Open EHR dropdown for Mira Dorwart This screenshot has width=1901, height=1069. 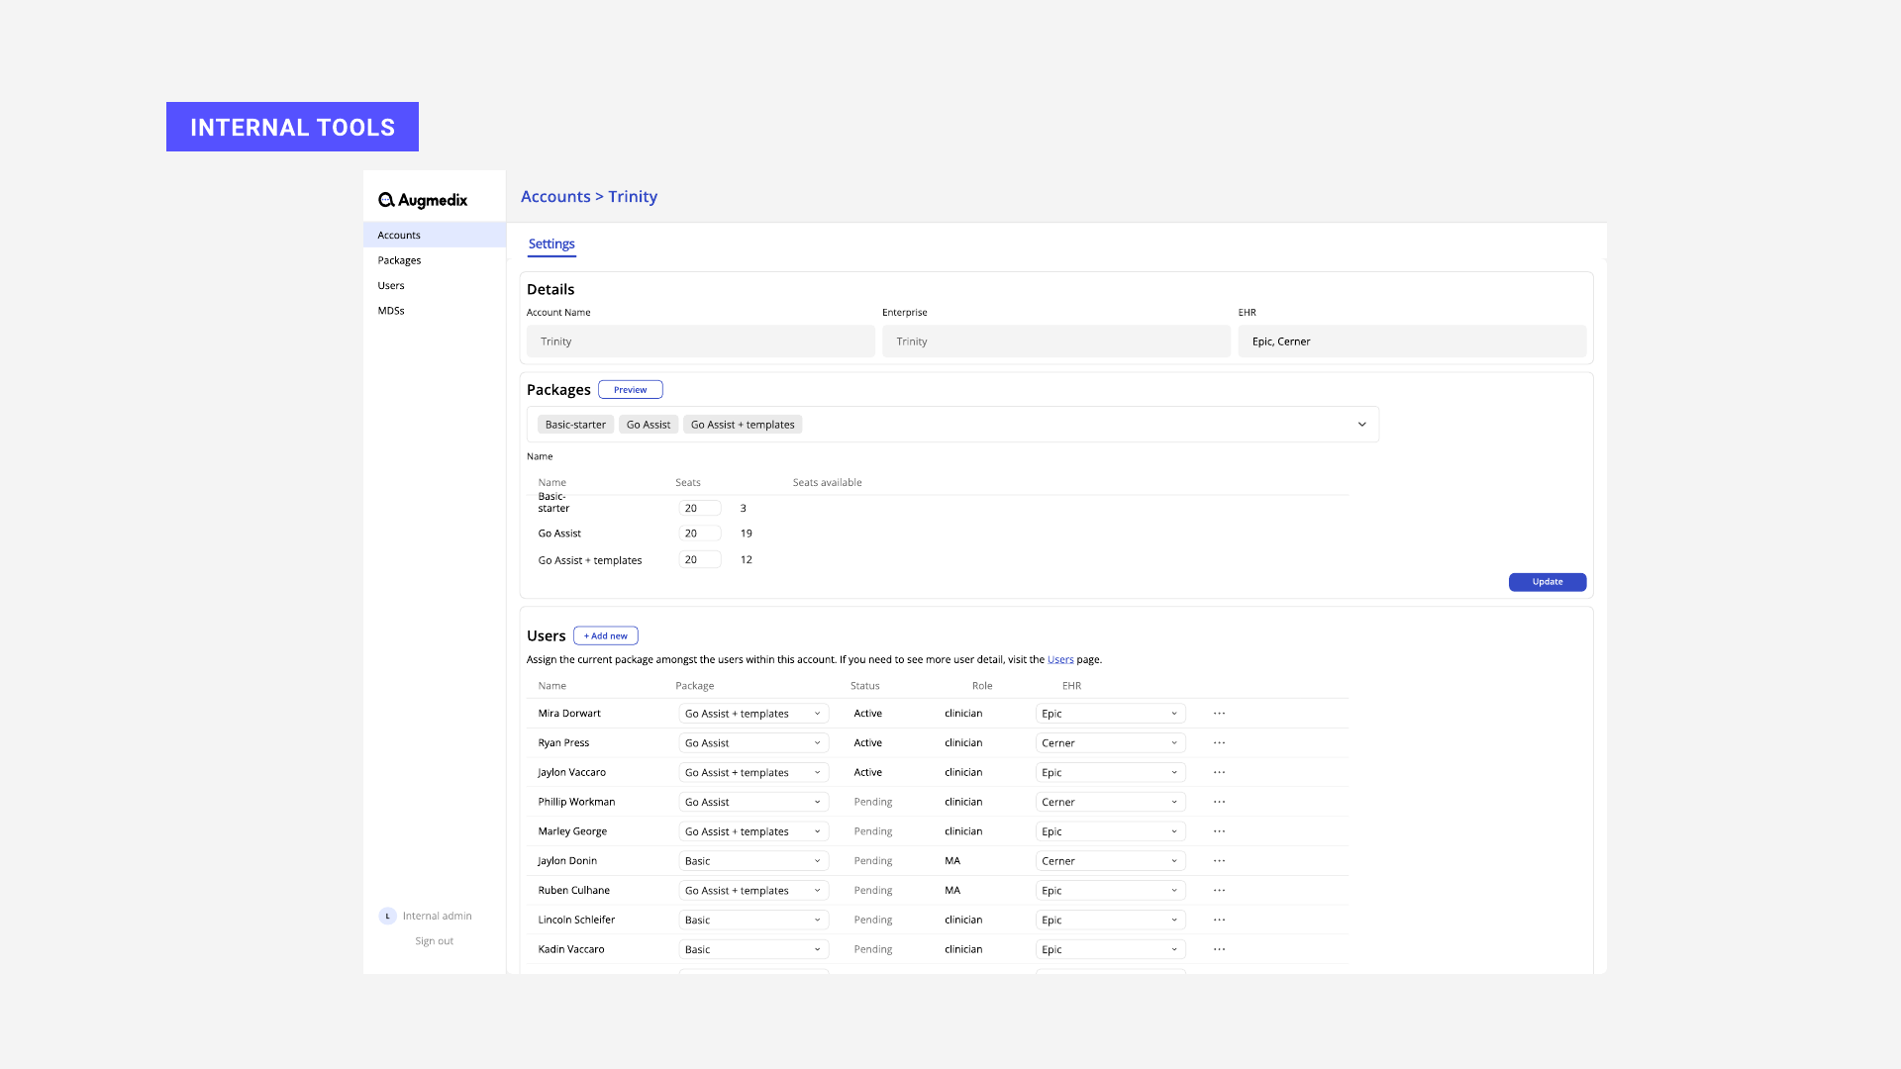click(x=1110, y=714)
